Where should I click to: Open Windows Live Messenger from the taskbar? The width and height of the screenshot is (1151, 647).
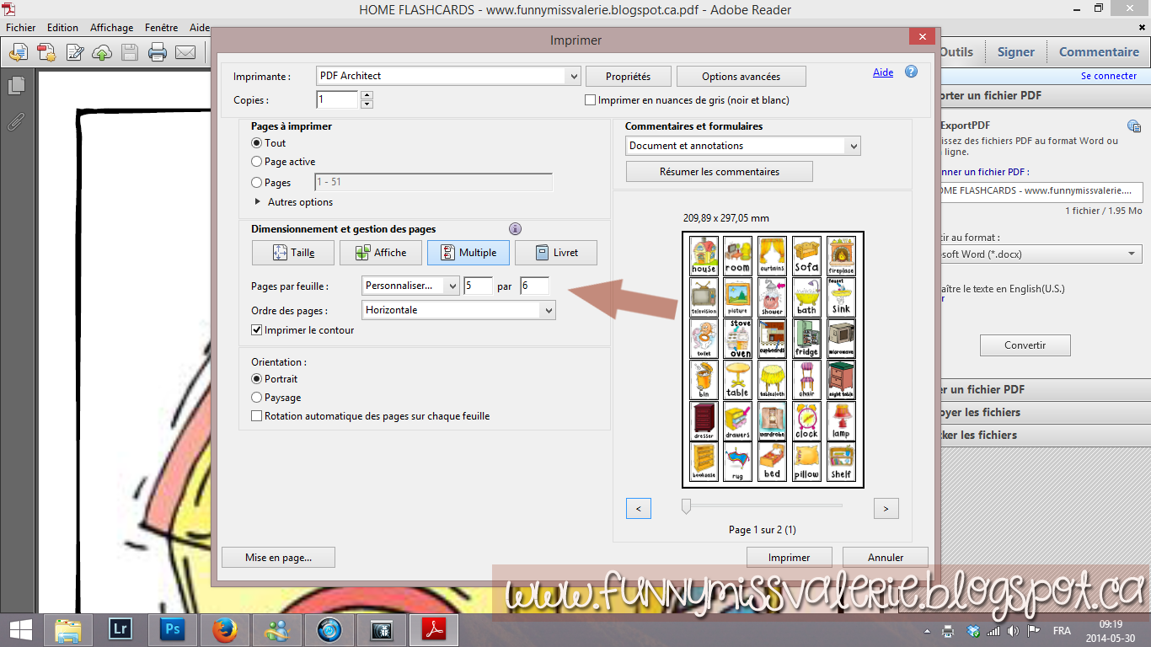click(276, 629)
